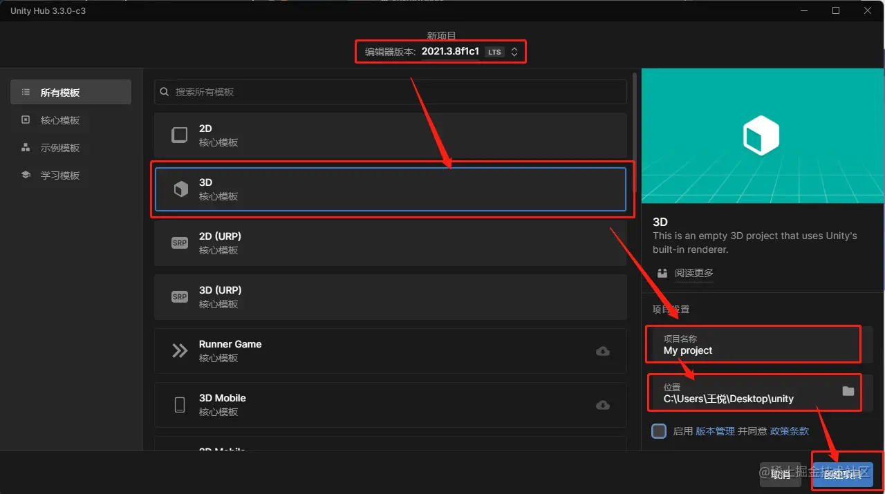This screenshot has width=885, height=494.
Task: Click the icon beside 阅读更多
Action: click(662, 273)
